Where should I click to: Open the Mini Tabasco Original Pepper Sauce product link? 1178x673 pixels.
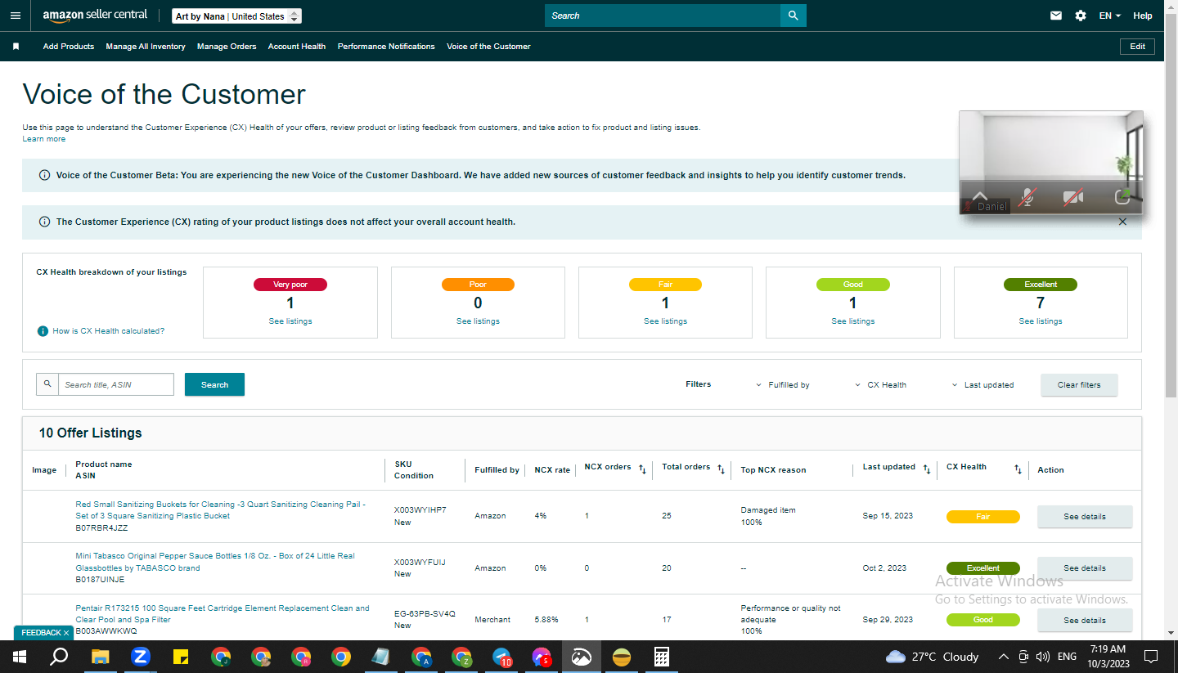click(x=215, y=562)
